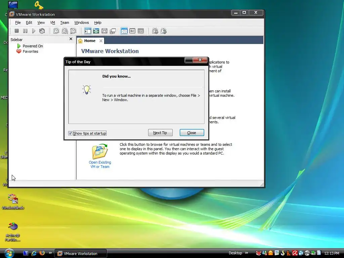Click the Open Existing VM or Team folder icon
This screenshot has height=258, width=344.
(100, 152)
